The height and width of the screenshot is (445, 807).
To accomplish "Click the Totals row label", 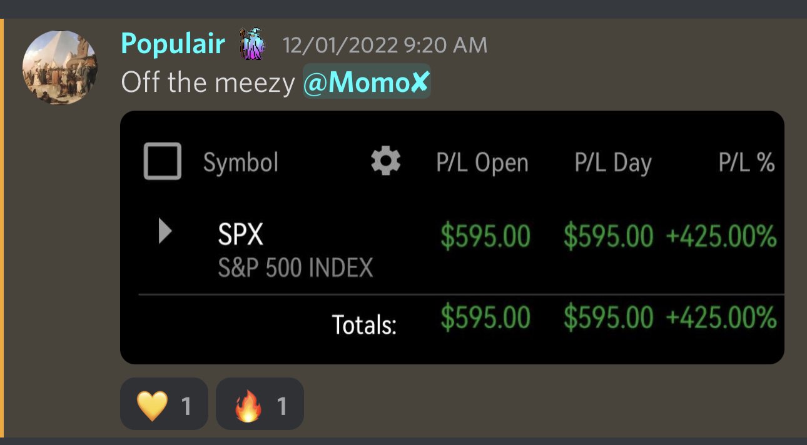I will tap(364, 324).
